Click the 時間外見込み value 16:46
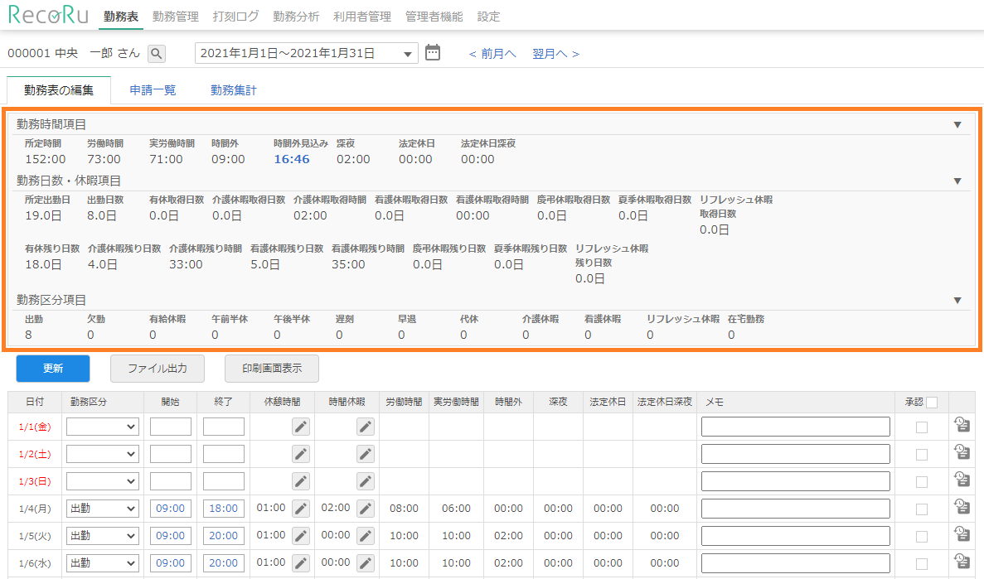Image resolution: width=984 pixels, height=579 pixels. (292, 159)
